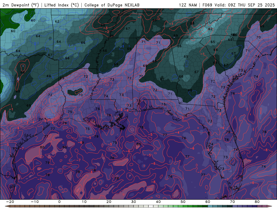The image size is (277, 208).
Task: Click the brown segment of the color scale
Action: (x=35, y=206)
